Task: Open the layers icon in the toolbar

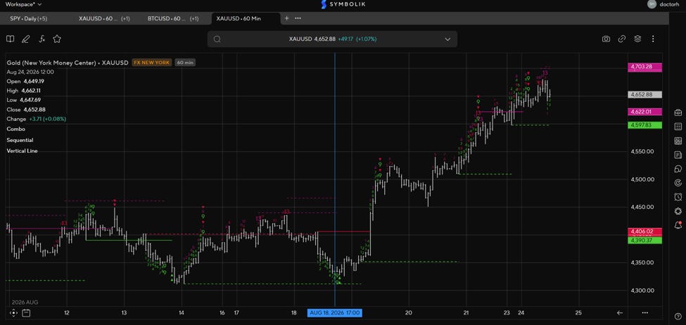Action: (637, 39)
